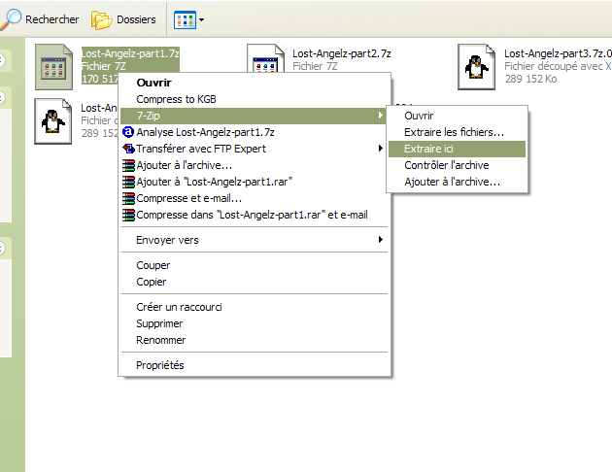Expand the Envoyer vers arrow

[x=380, y=240]
